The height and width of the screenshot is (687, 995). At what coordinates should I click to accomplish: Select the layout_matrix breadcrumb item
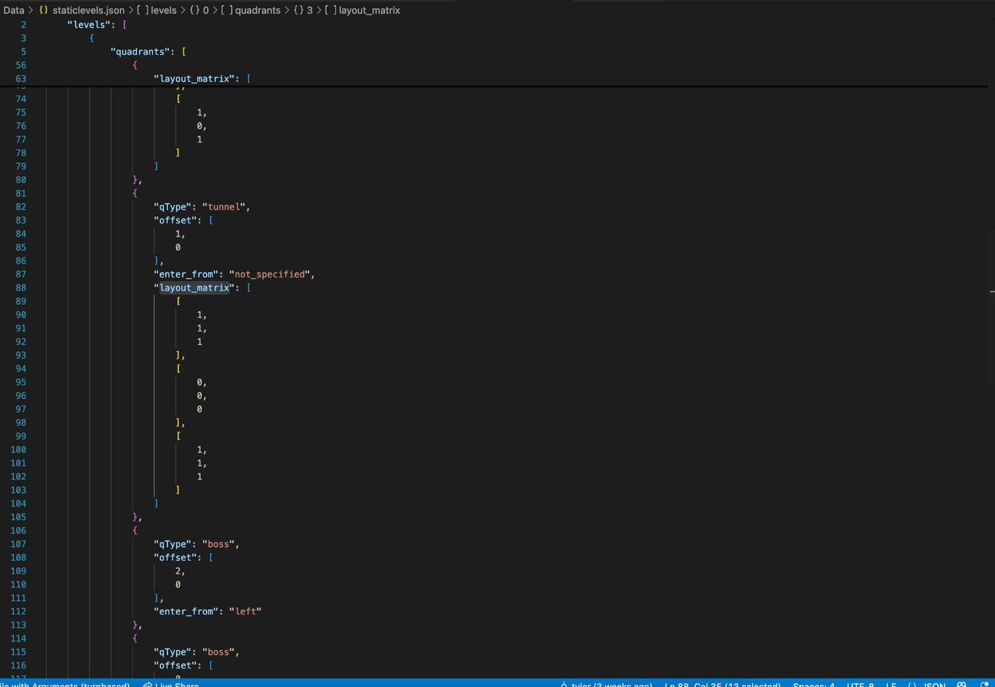point(369,10)
